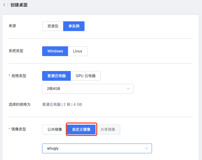Screen dimensions: 202x160
Task: Switch system type to Linux
Action: tap(78, 51)
